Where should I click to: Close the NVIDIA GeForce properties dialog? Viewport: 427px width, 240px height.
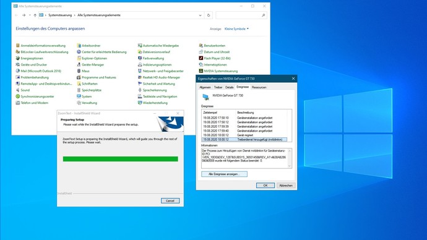click(293, 79)
